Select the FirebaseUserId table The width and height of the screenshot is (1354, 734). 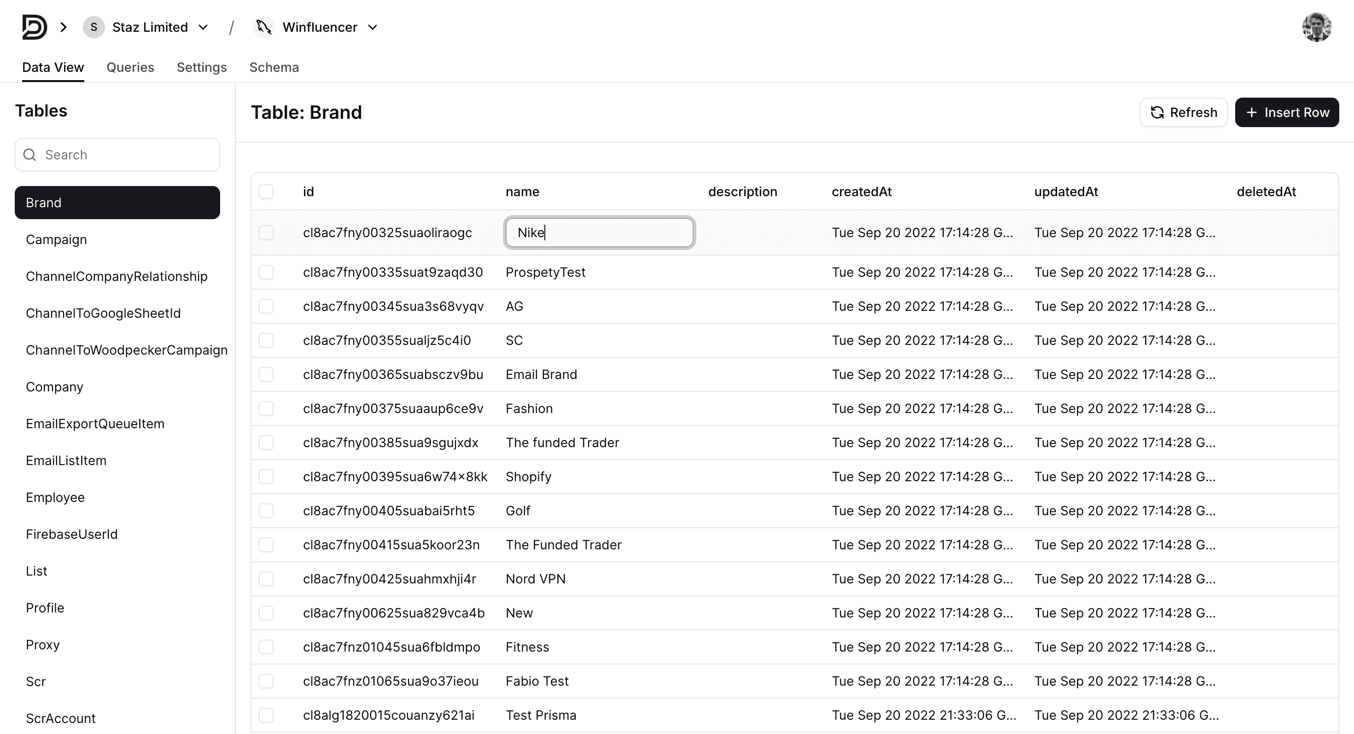point(72,534)
